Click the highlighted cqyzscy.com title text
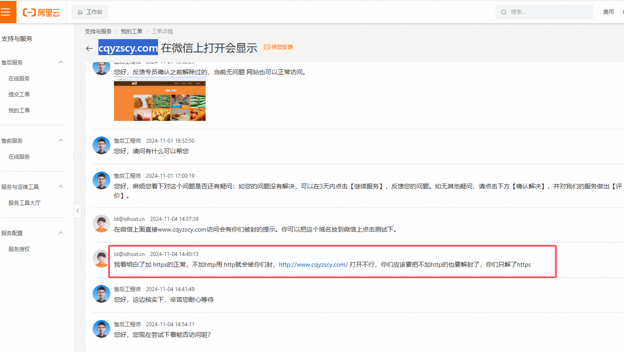The height and width of the screenshot is (352, 624). click(128, 48)
